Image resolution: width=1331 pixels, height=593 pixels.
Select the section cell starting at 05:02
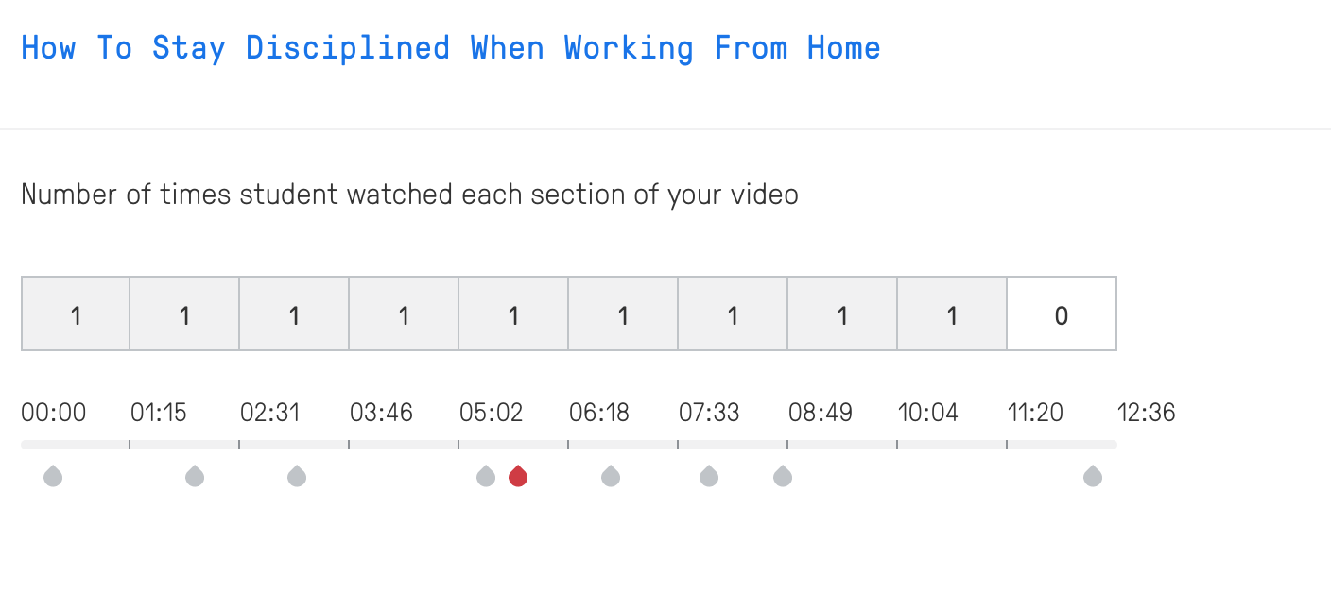[x=513, y=313]
